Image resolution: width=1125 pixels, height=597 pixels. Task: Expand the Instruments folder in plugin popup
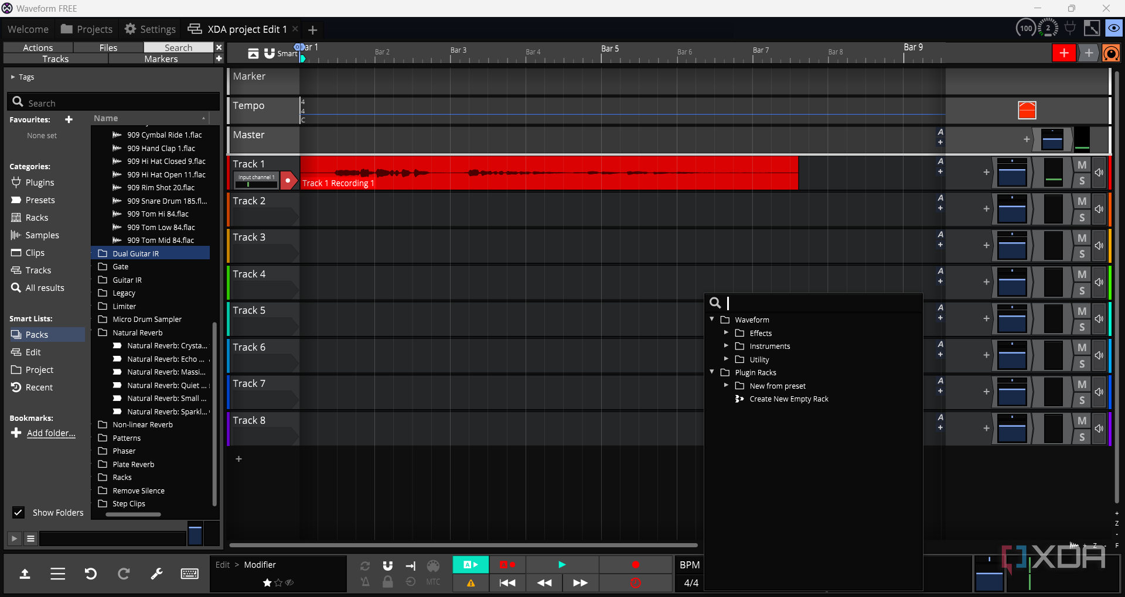[726, 346]
